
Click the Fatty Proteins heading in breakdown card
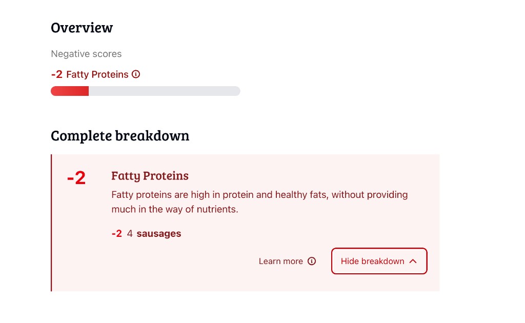click(x=150, y=176)
